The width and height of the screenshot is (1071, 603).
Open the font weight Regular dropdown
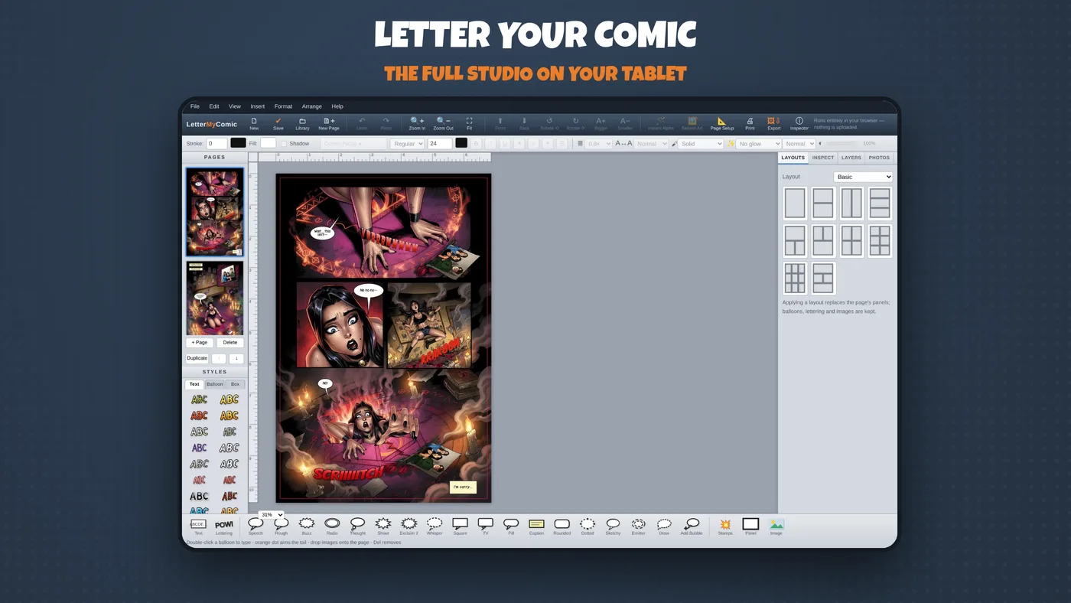(x=407, y=144)
